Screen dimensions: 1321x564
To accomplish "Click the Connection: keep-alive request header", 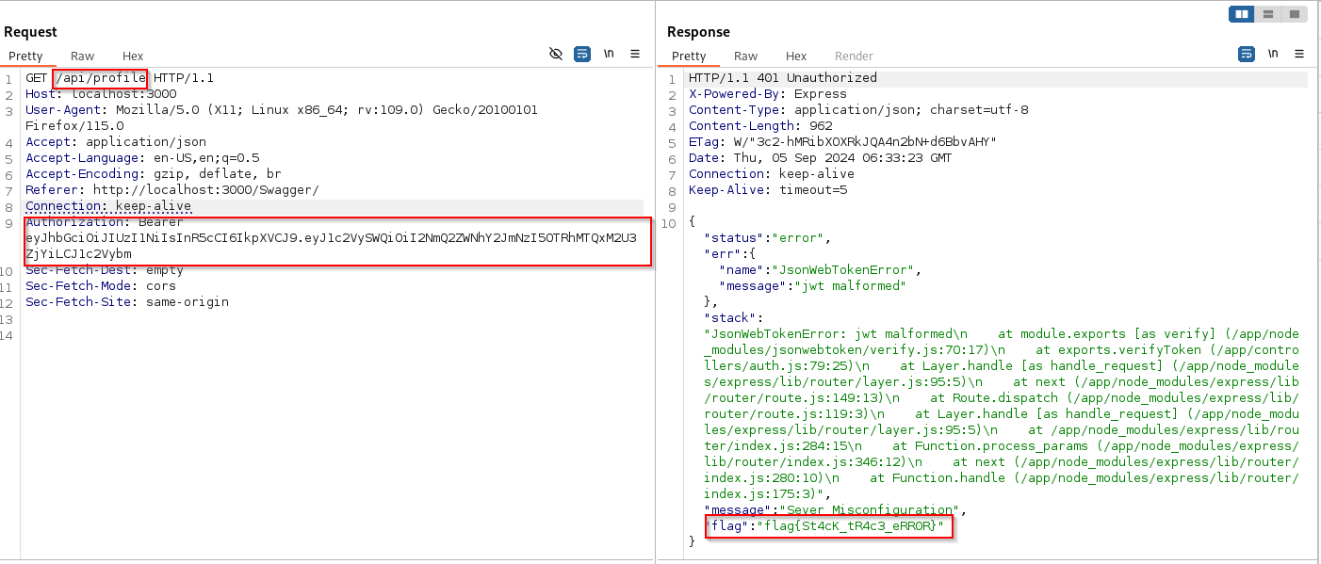I will coord(108,206).
